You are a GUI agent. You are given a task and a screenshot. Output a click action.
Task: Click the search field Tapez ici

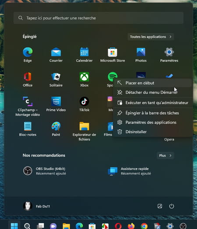(x=98, y=18)
